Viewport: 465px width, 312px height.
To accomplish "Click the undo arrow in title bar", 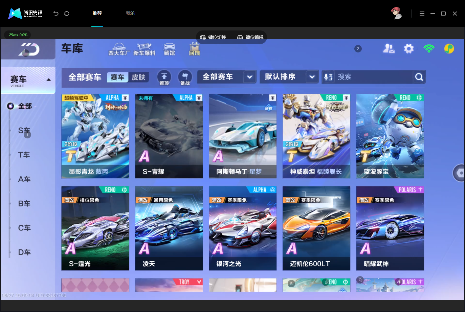I will [x=56, y=14].
